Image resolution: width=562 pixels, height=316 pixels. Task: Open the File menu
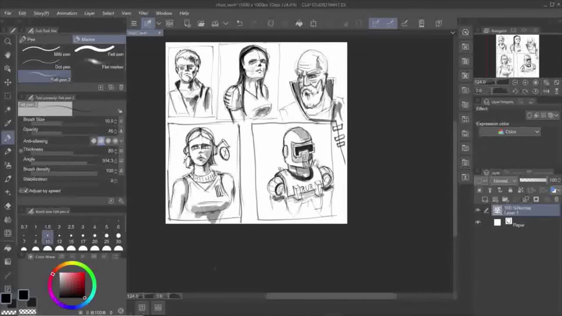(8, 13)
